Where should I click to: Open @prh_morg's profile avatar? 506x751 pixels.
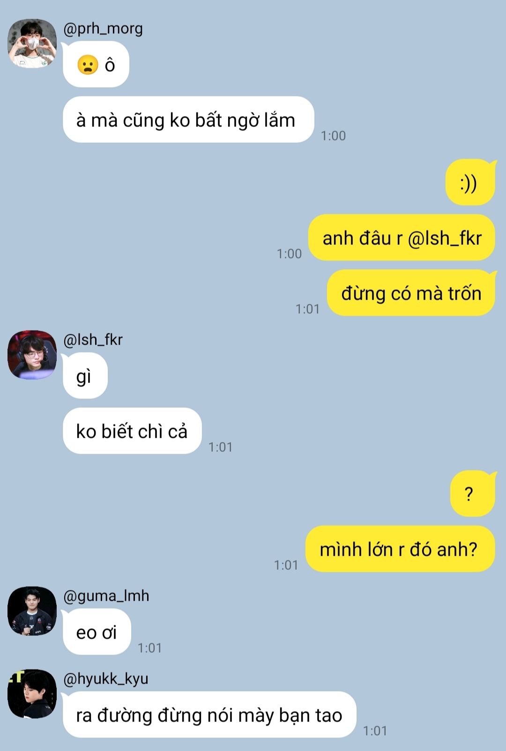[32, 43]
